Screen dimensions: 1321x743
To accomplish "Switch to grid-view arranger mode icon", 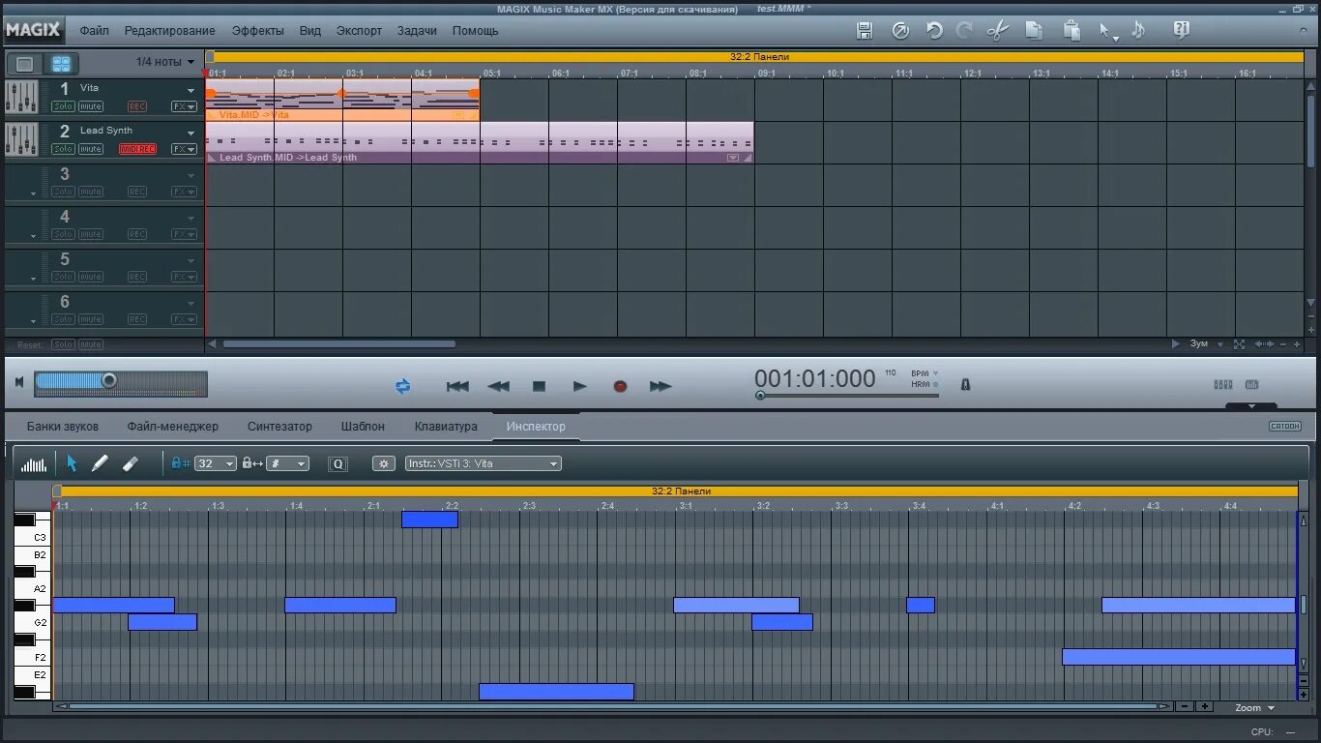I will tap(62, 65).
